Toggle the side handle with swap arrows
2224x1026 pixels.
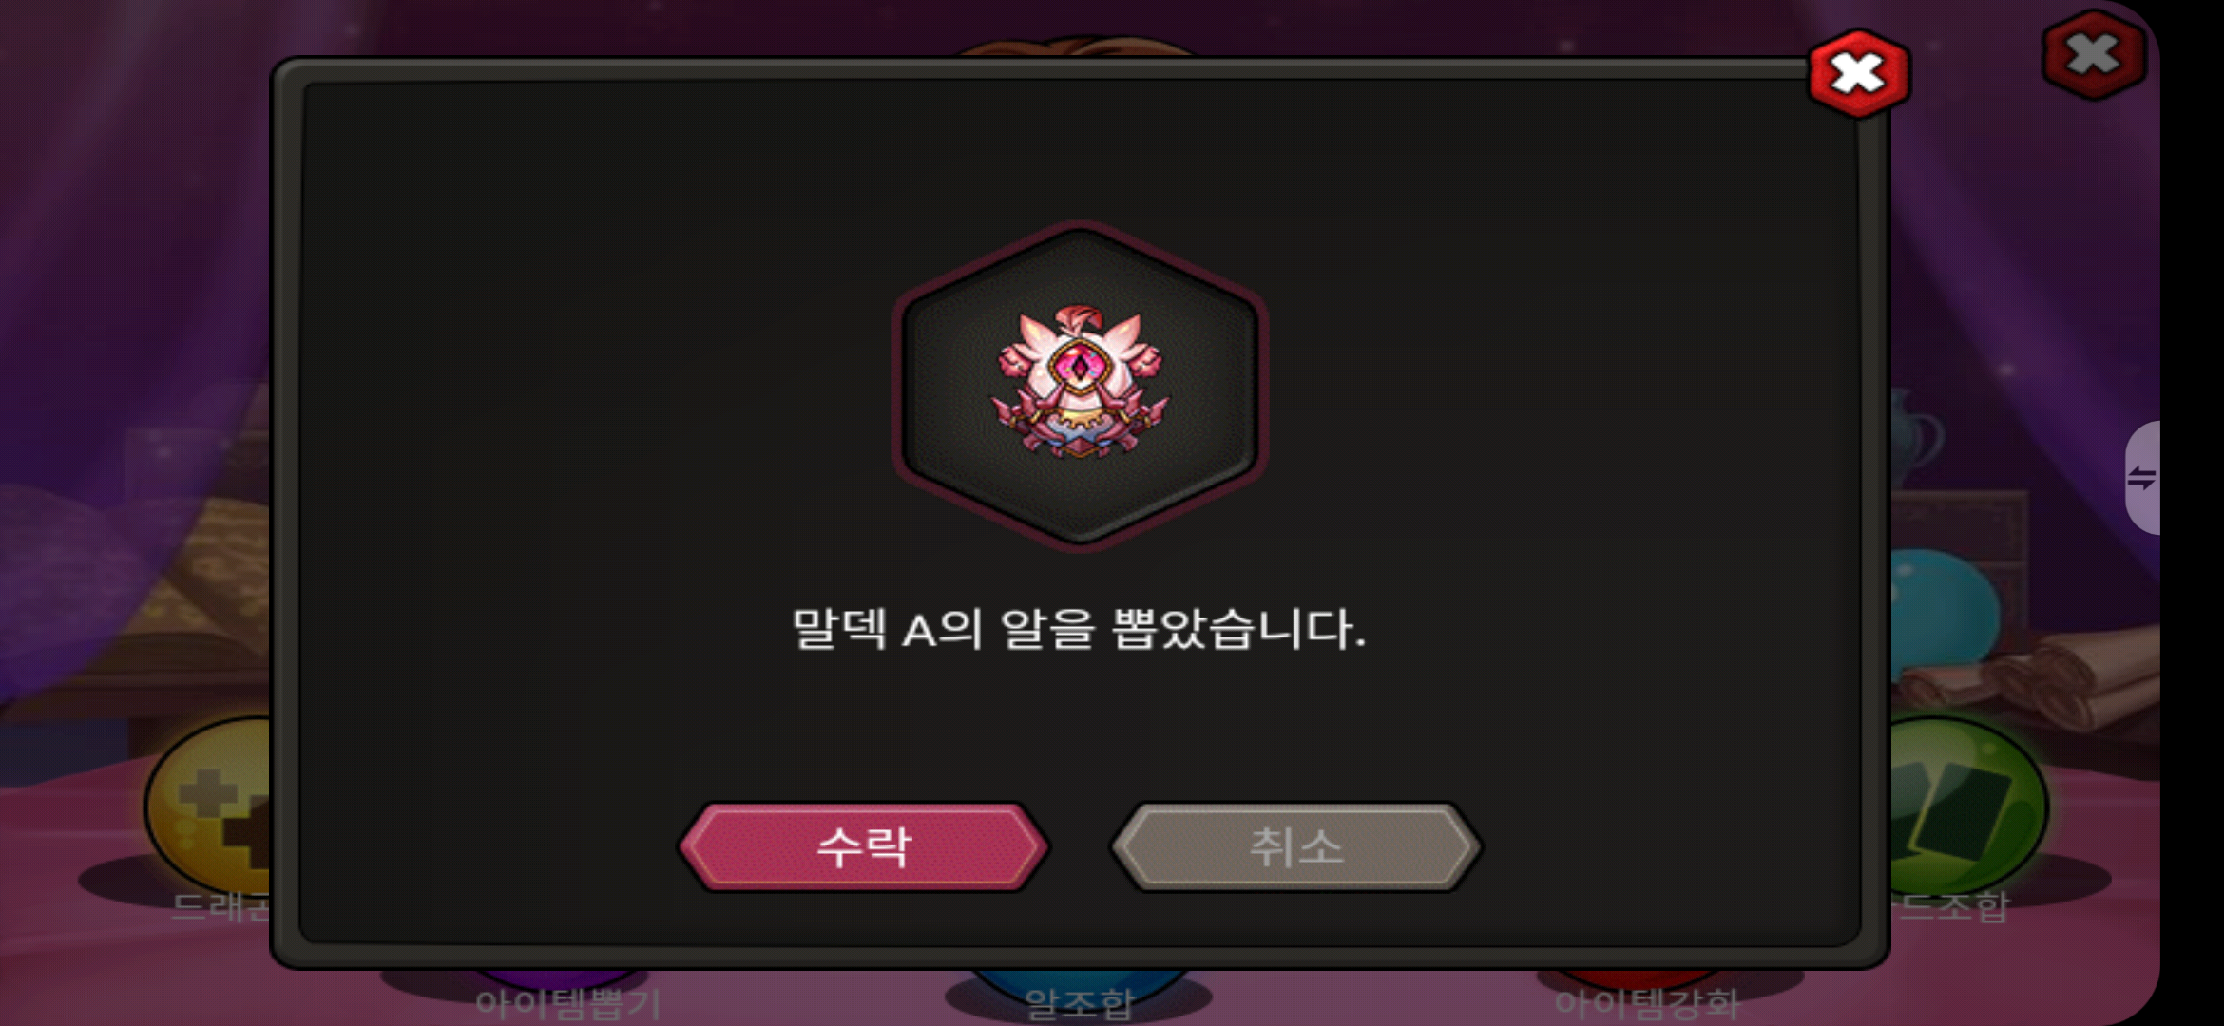(x=2142, y=478)
